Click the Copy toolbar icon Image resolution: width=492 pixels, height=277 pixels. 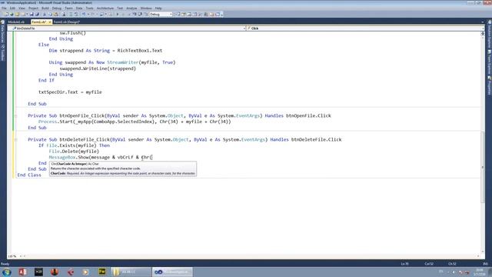point(50,14)
